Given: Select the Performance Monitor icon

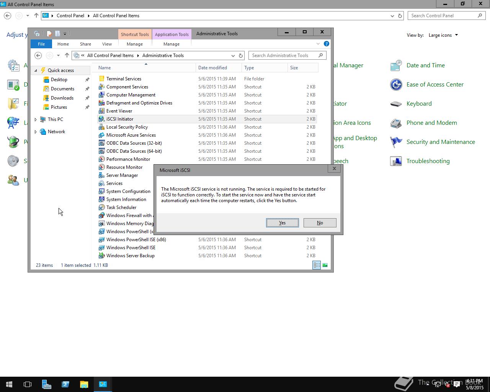Looking at the screenshot, I should click(x=101, y=159).
